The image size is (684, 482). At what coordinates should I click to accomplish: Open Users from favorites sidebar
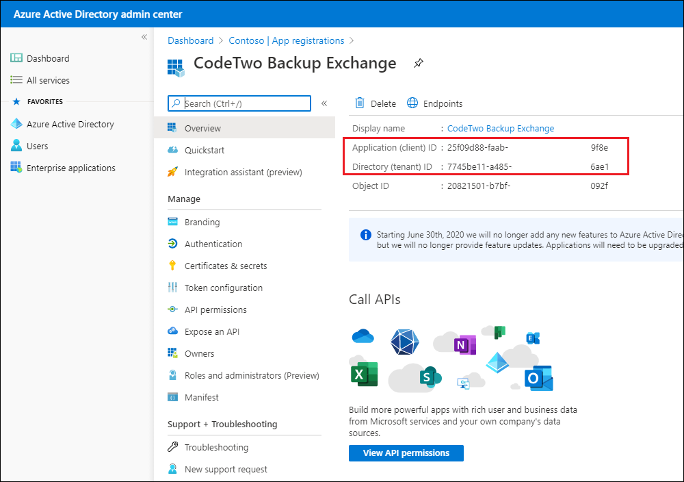[x=37, y=147]
